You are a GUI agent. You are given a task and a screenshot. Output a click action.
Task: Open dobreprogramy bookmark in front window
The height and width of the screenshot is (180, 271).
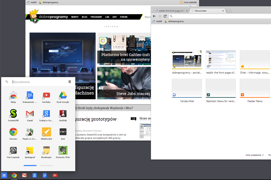(174, 21)
